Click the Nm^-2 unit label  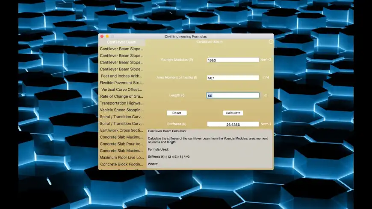click(x=266, y=60)
